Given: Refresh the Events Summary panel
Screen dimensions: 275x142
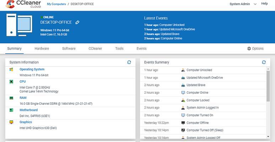Looking at the screenshot, I should point(264,62).
